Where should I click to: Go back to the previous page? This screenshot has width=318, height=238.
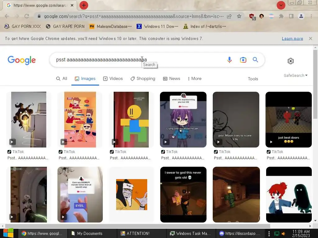tap(7, 16)
